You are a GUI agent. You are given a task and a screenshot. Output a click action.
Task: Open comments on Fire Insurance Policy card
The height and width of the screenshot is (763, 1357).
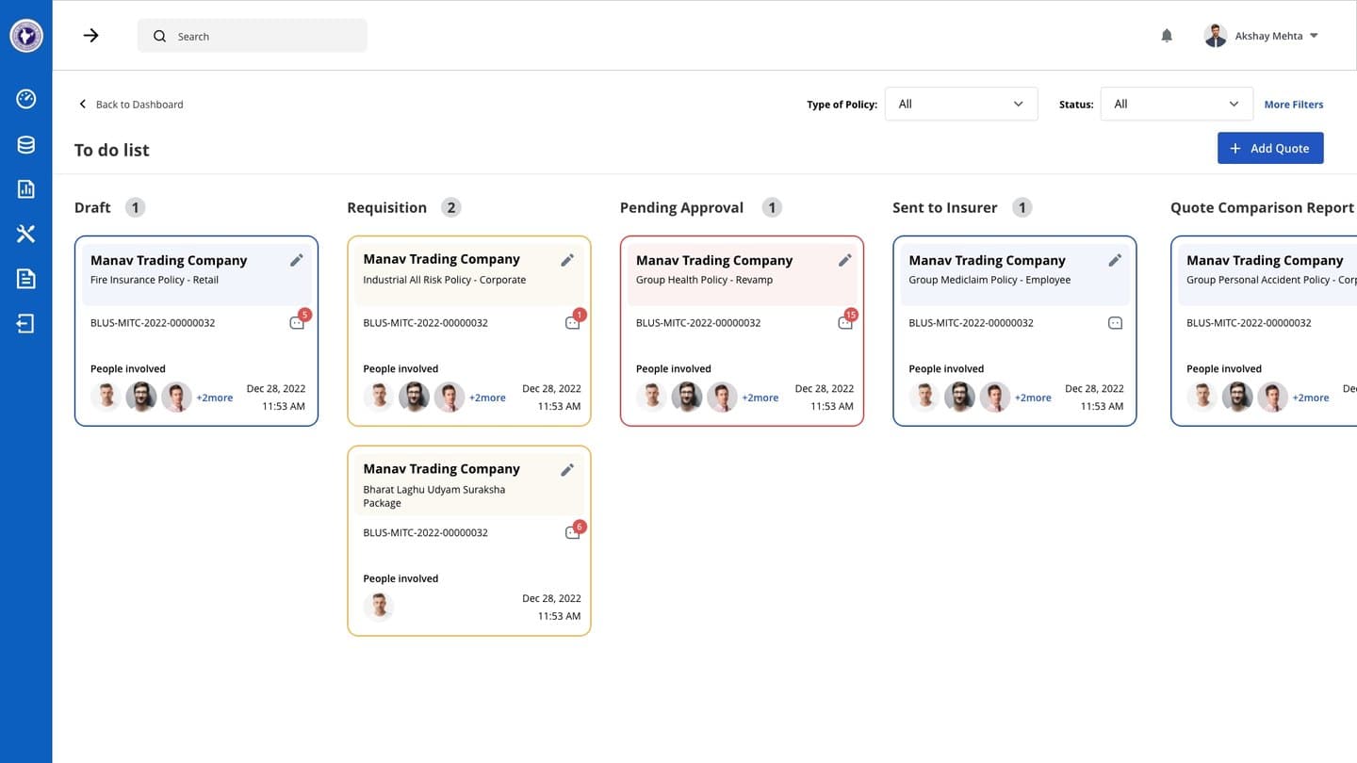click(x=299, y=321)
